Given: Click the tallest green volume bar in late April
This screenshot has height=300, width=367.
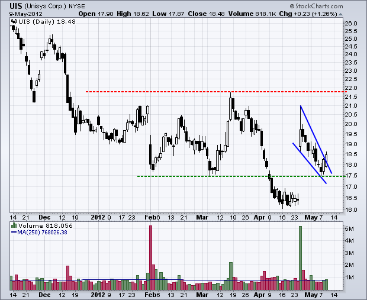Looking at the screenshot, I should [x=300, y=258].
